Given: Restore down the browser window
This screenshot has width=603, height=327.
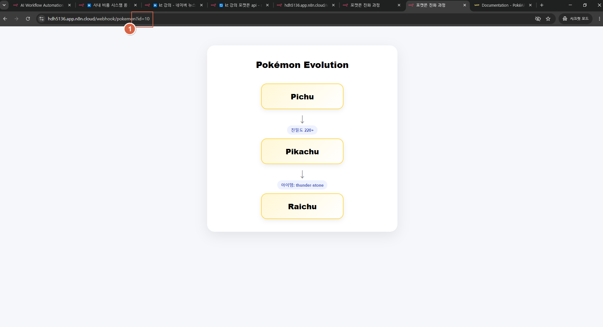Looking at the screenshot, I should 585,5.
